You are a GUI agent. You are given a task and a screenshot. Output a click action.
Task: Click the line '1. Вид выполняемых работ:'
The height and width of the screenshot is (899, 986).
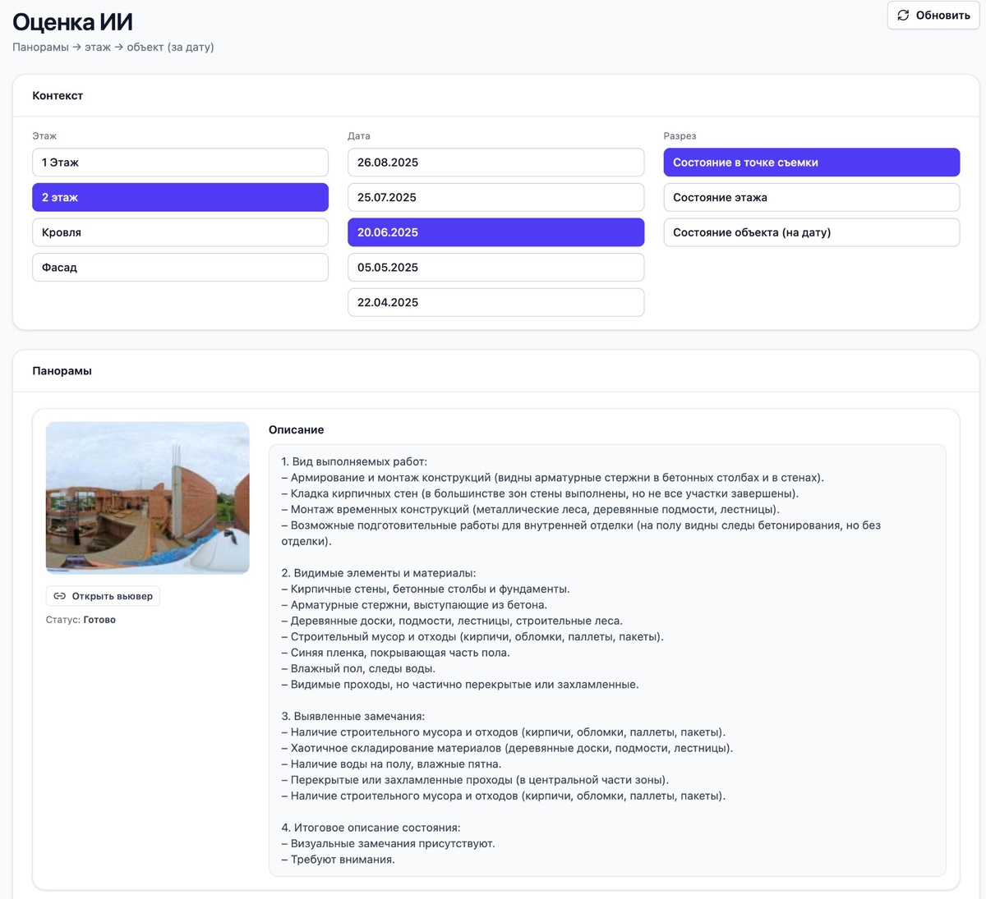(x=354, y=461)
